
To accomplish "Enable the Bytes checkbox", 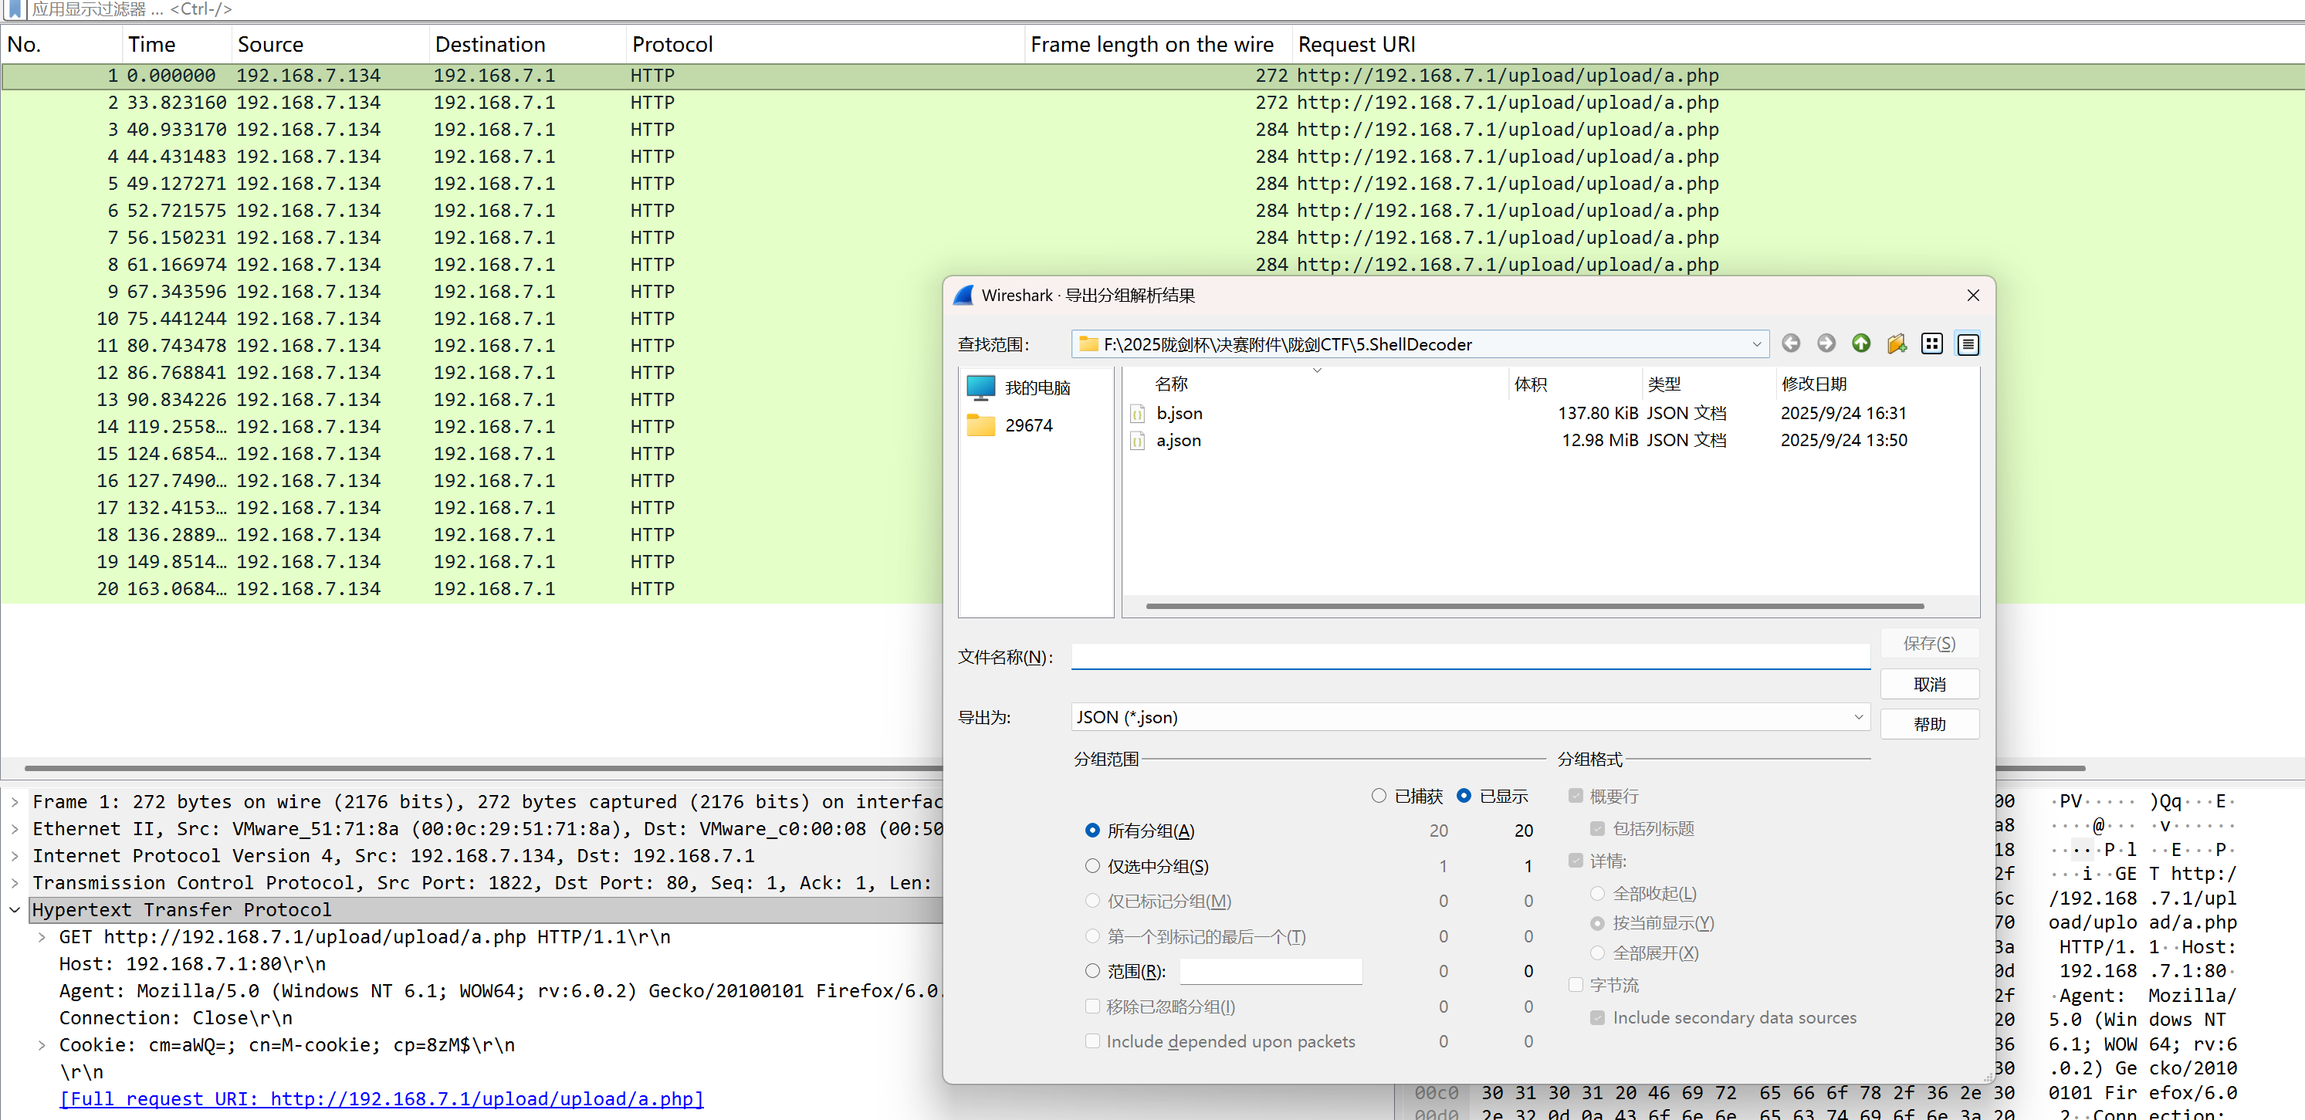I will pyautogui.click(x=1576, y=985).
